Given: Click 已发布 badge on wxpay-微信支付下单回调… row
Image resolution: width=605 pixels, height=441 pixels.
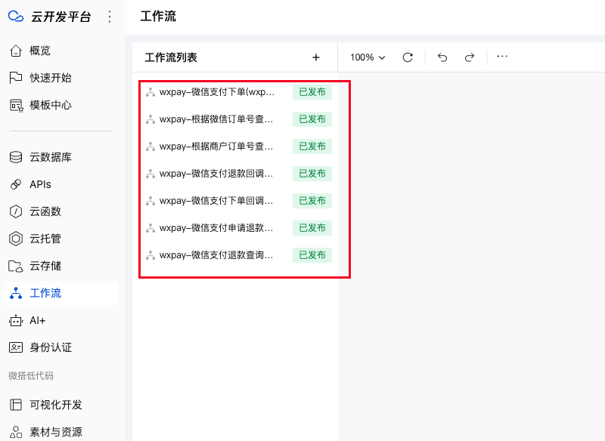Looking at the screenshot, I should [x=312, y=201].
